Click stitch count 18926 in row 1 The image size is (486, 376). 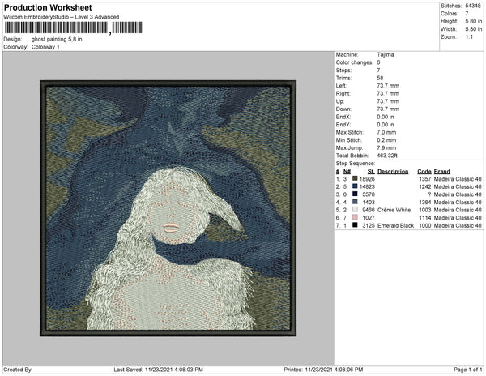point(367,179)
